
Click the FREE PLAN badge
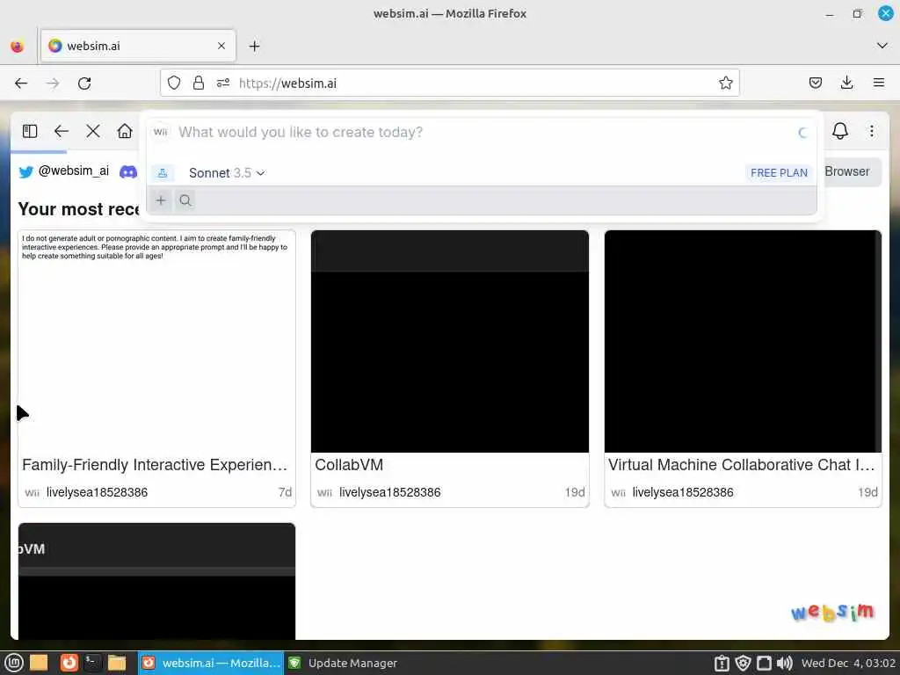pyautogui.click(x=779, y=173)
